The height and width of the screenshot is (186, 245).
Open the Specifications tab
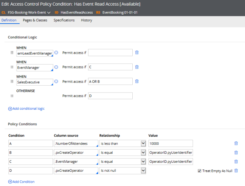64,20
